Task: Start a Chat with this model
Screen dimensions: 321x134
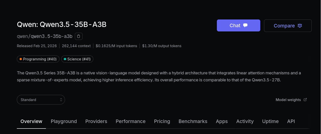Action: pyautogui.click(x=238, y=25)
